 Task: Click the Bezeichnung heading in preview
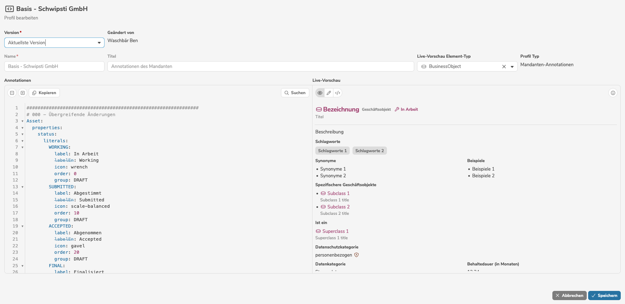[341, 109]
